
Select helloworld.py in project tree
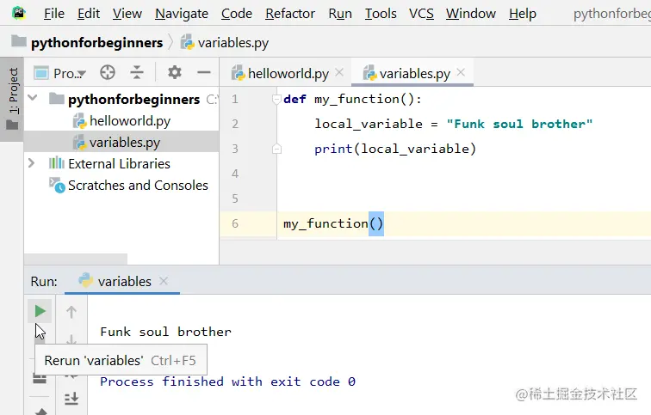pos(121,121)
